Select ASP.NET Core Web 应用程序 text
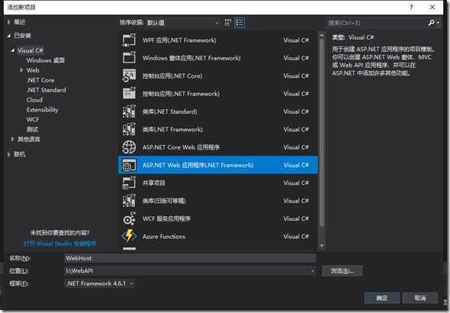This screenshot has width=450, height=313. [x=181, y=147]
